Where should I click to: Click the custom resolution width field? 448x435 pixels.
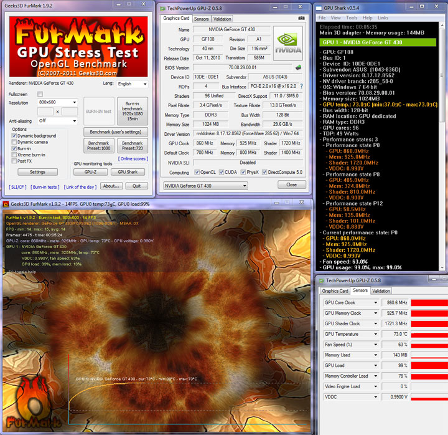click(x=45, y=112)
